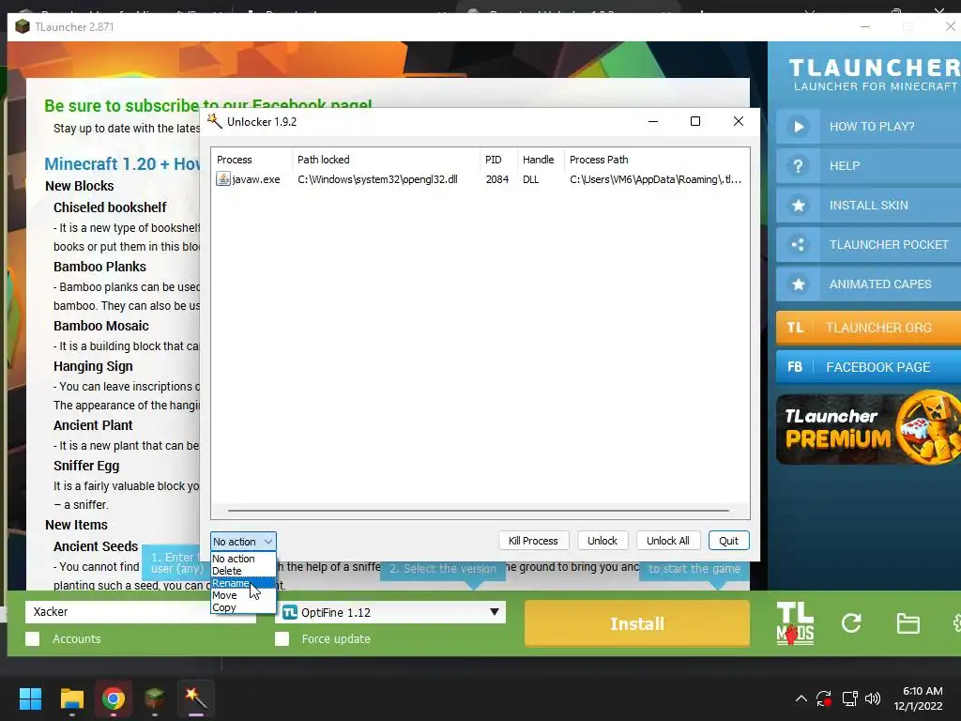Click the sync tray icon with red dot
Screen dimensions: 961x721
coord(824,698)
